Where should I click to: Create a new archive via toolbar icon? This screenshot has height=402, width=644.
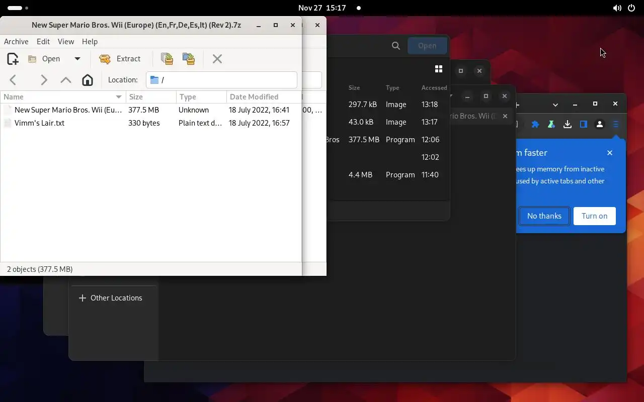coord(13,59)
